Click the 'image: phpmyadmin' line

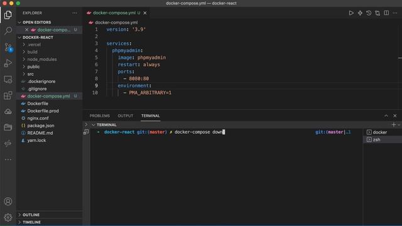(x=142, y=58)
